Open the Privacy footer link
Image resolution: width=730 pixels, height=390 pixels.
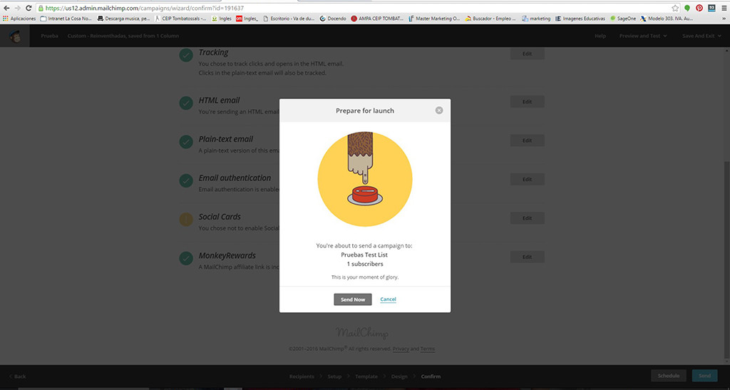pos(401,349)
